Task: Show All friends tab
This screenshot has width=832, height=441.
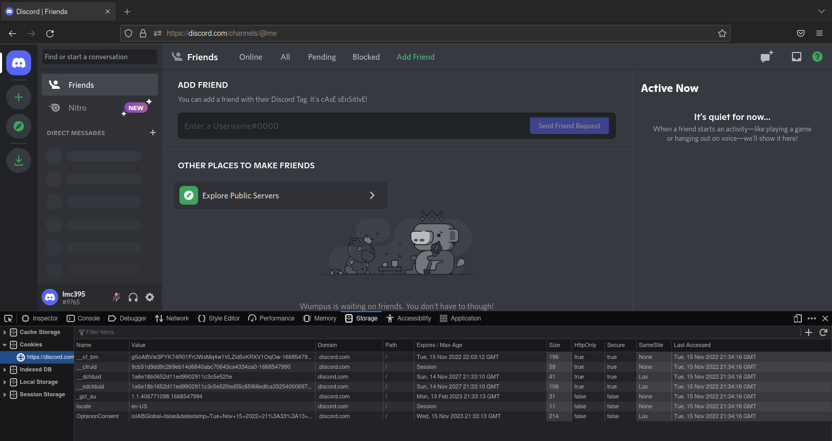Action: pyautogui.click(x=285, y=57)
